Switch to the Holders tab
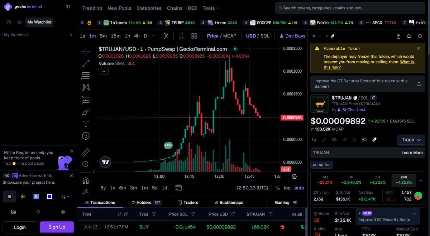The image size is (430, 236). coord(147,202)
